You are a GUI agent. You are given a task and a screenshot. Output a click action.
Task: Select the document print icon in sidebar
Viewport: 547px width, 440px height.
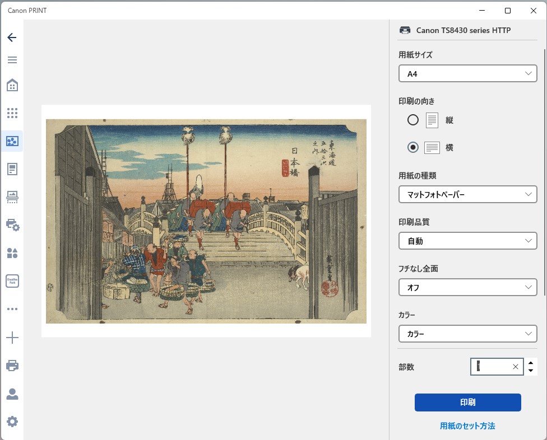[12, 169]
